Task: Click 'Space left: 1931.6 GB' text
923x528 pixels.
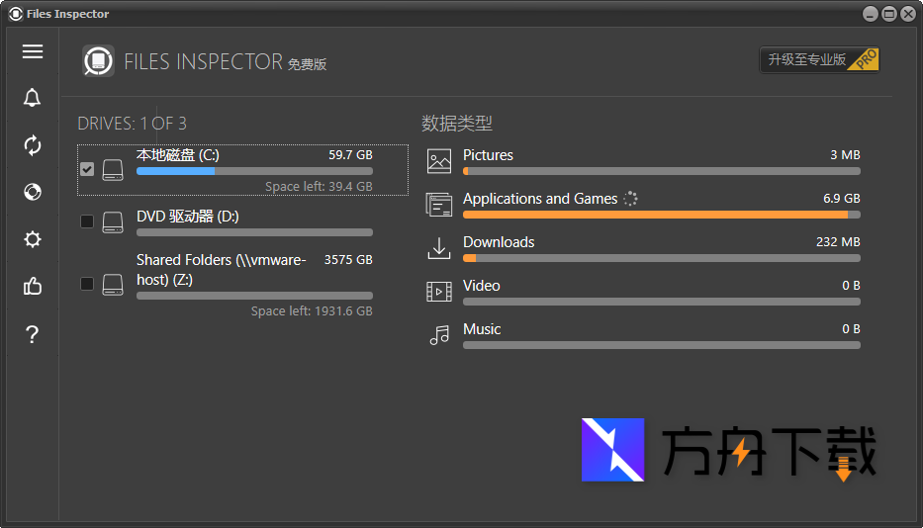Action: coord(312,311)
